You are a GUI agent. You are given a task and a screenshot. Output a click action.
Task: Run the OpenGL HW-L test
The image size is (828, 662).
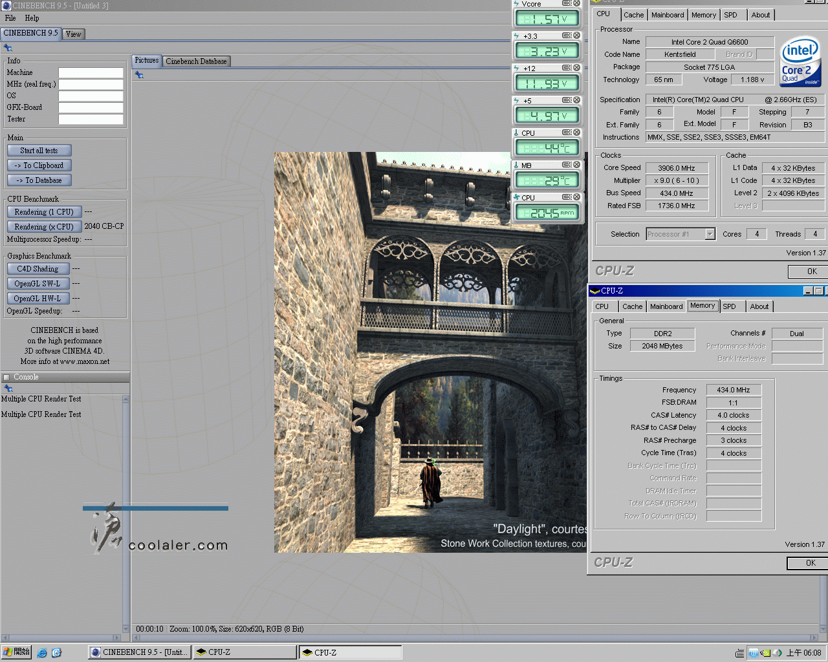click(38, 299)
